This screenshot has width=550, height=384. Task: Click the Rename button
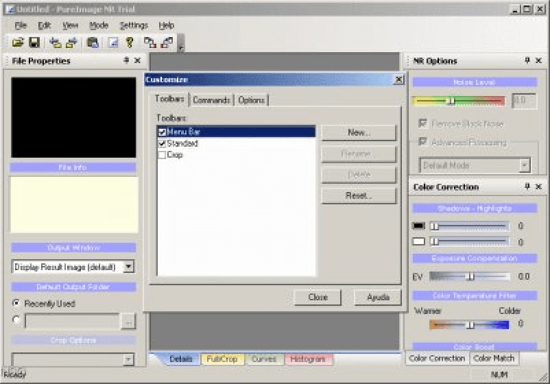point(359,154)
